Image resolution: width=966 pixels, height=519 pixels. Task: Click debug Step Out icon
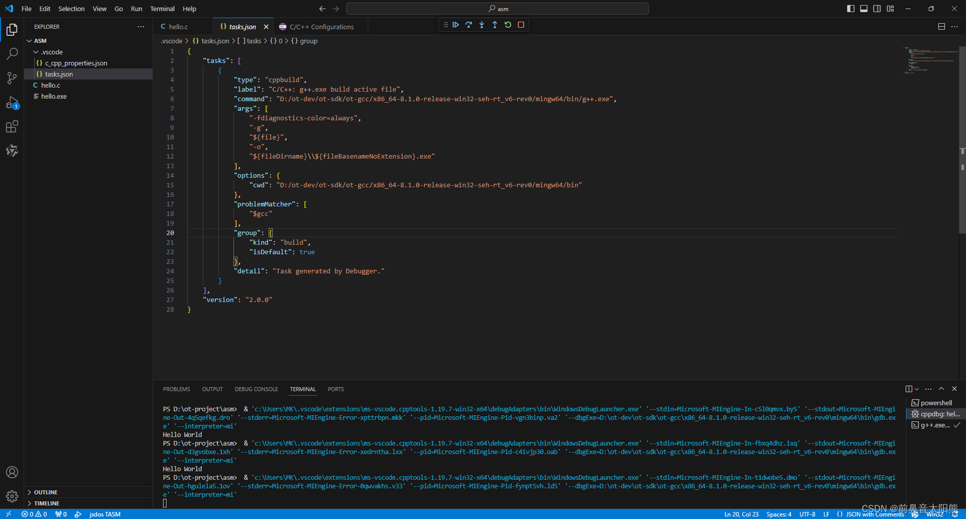pos(495,25)
